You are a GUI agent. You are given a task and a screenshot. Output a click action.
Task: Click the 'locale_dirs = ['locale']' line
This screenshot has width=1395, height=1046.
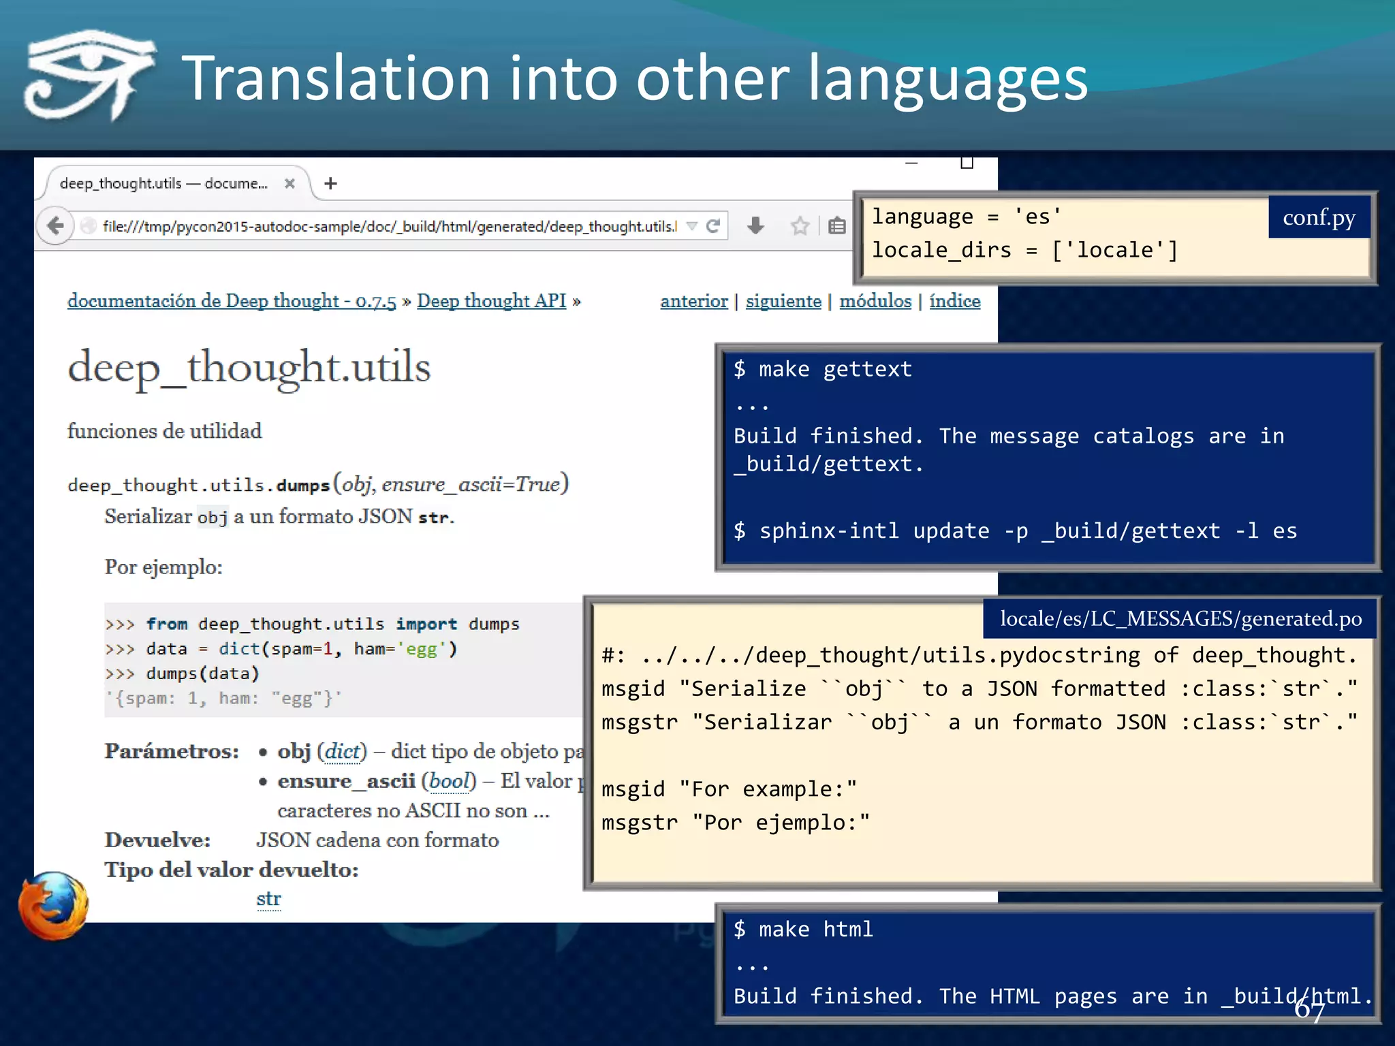point(1025,250)
